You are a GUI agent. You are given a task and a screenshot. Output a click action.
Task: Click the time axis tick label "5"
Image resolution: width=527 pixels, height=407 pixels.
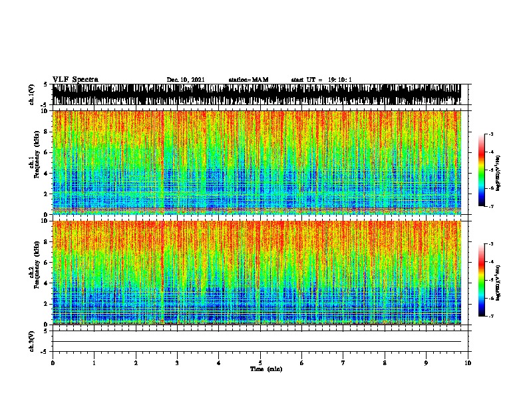pyautogui.click(x=260, y=363)
